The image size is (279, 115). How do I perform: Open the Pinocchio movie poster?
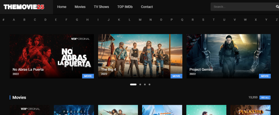[x=251, y=110]
